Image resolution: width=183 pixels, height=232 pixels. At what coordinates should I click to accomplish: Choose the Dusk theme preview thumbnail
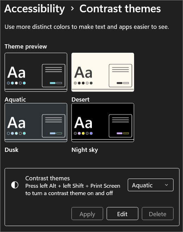point(36,123)
